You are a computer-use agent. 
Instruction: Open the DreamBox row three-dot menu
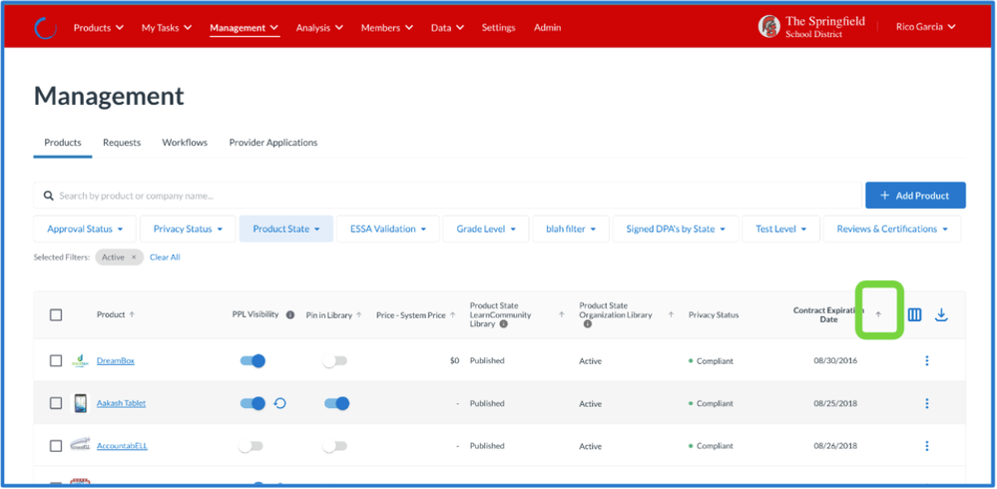[926, 360]
